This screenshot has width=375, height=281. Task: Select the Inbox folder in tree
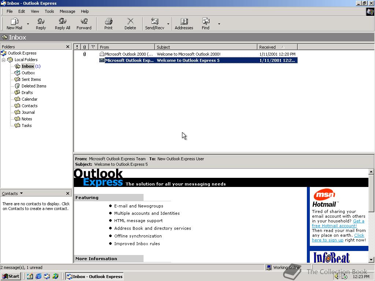coord(28,66)
